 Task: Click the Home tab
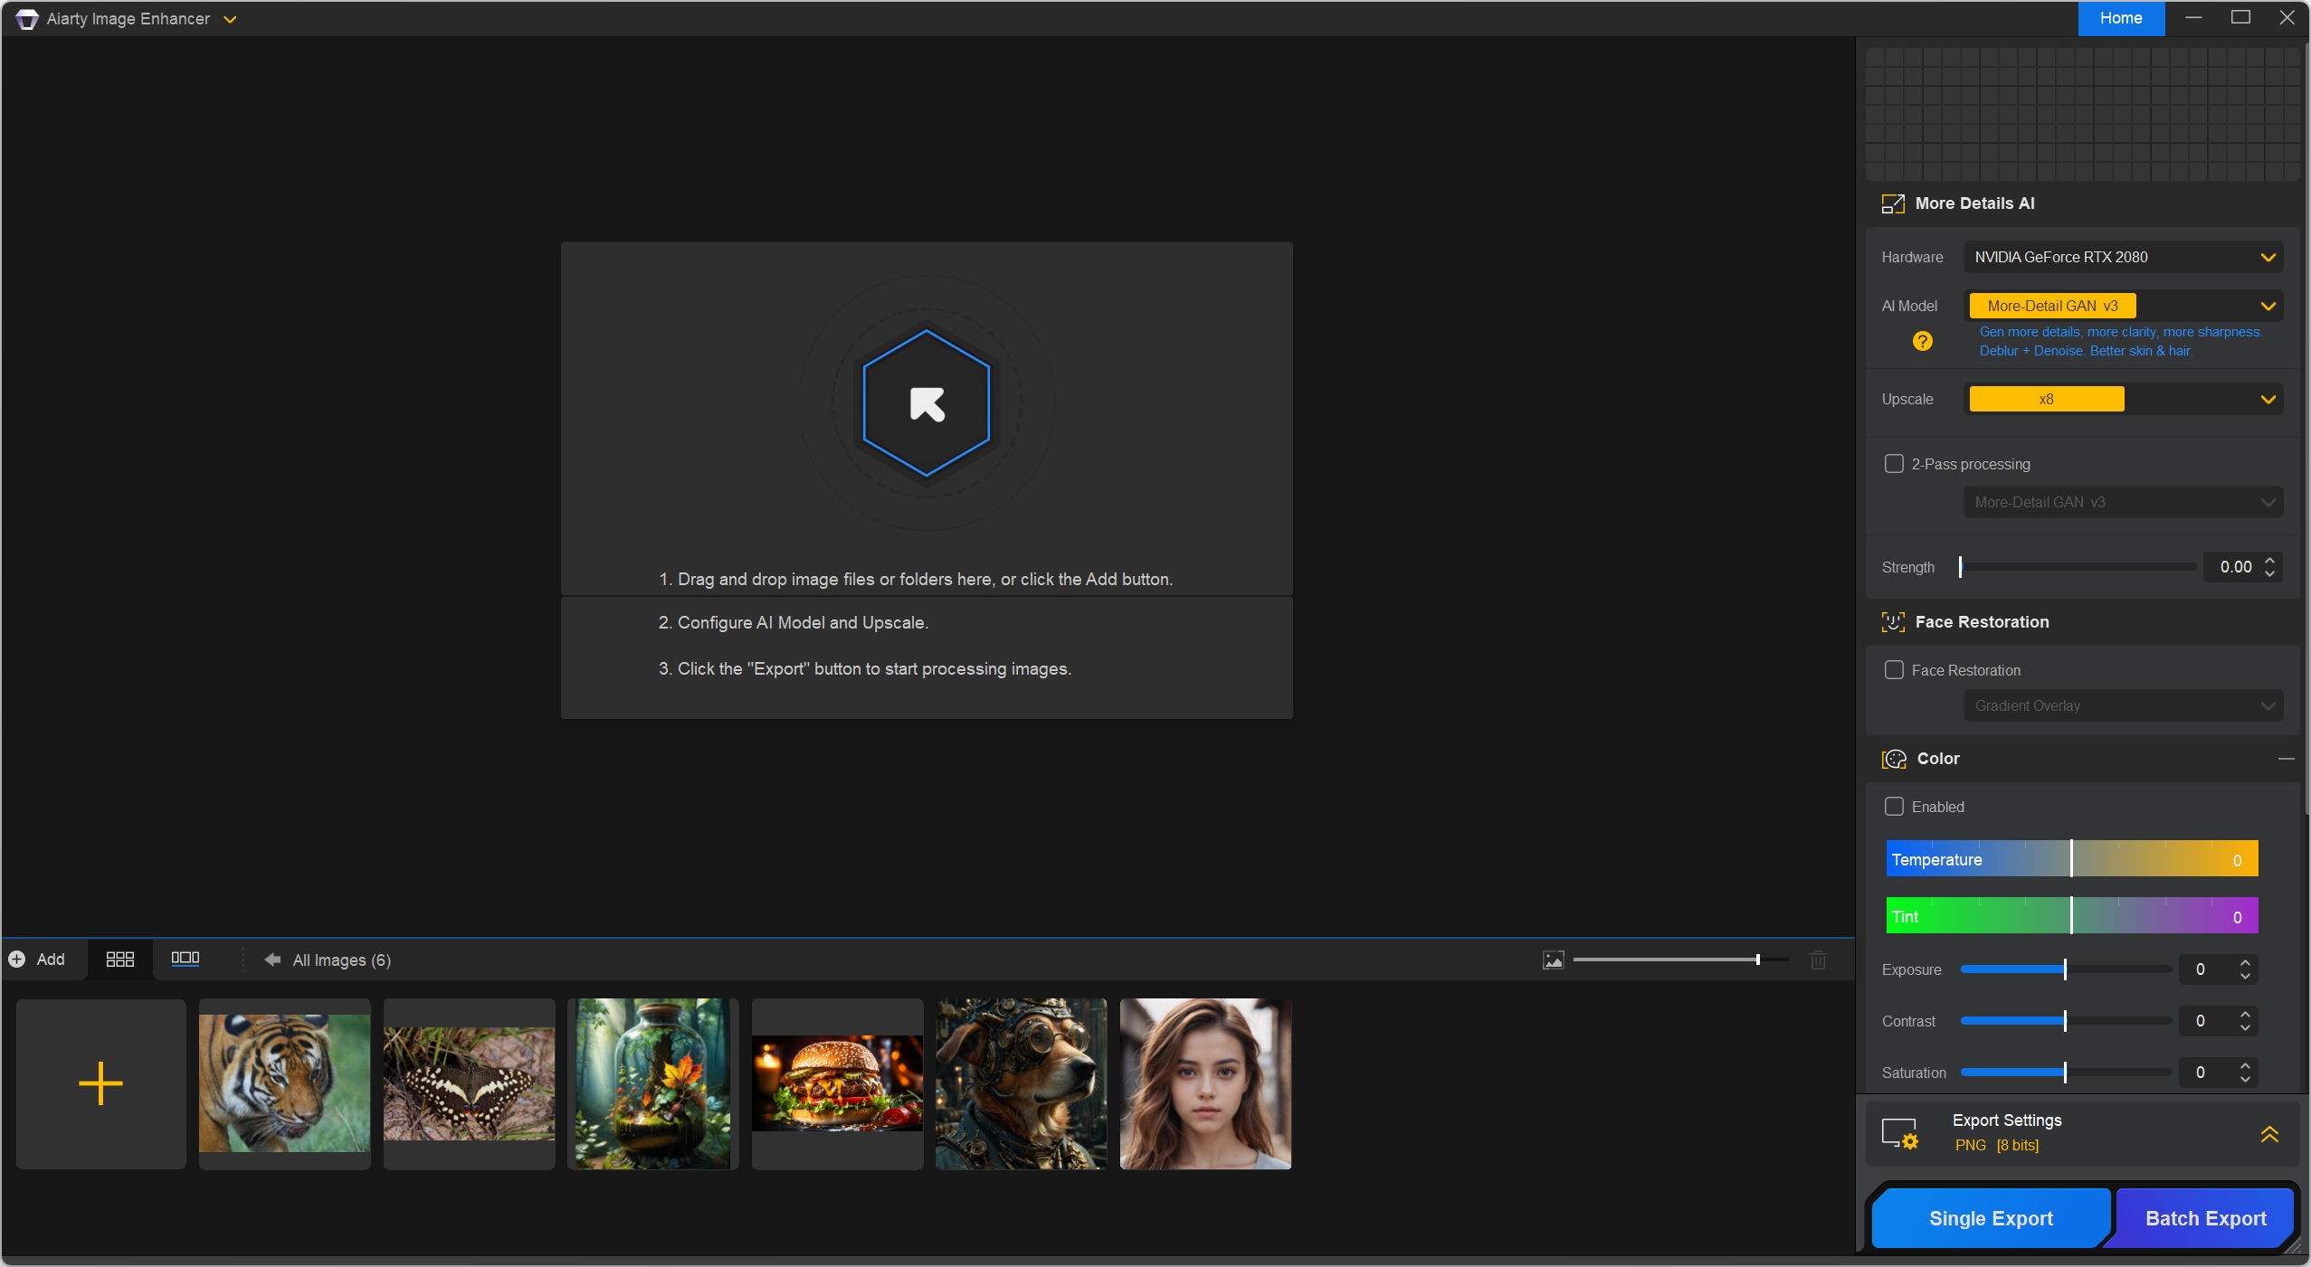pos(2120,18)
